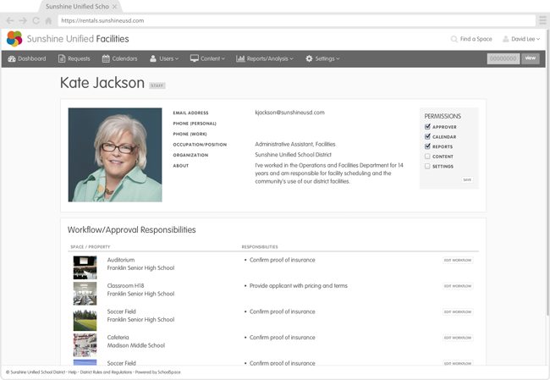Save the permissions changes
Image resolution: width=550 pixels, height=380 pixels.
click(467, 179)
